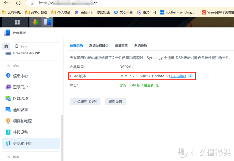The image size is (234, 161).
Task: Open 登录门户 in sidebar
Action: point(31,87)
